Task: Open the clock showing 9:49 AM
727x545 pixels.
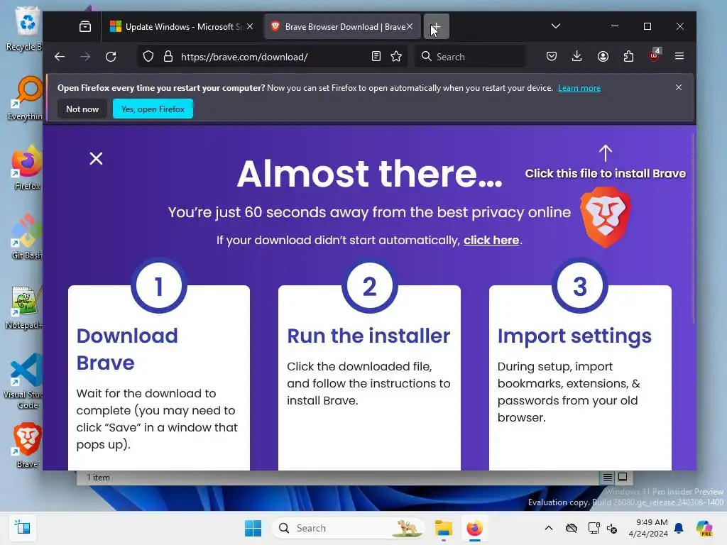Action: tap(647, 528)
